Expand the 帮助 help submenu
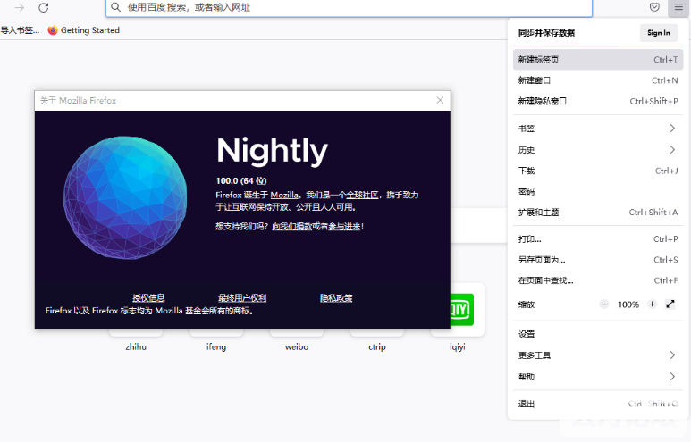Image resolution: width=691 pixels, height=442 pixels. (x=598, y=377)
